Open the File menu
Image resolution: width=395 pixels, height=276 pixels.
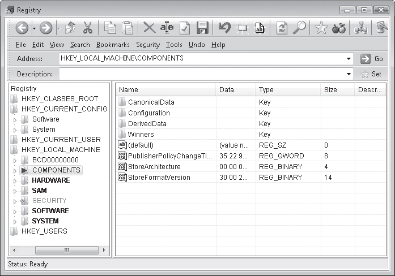[x=20, y=45]
